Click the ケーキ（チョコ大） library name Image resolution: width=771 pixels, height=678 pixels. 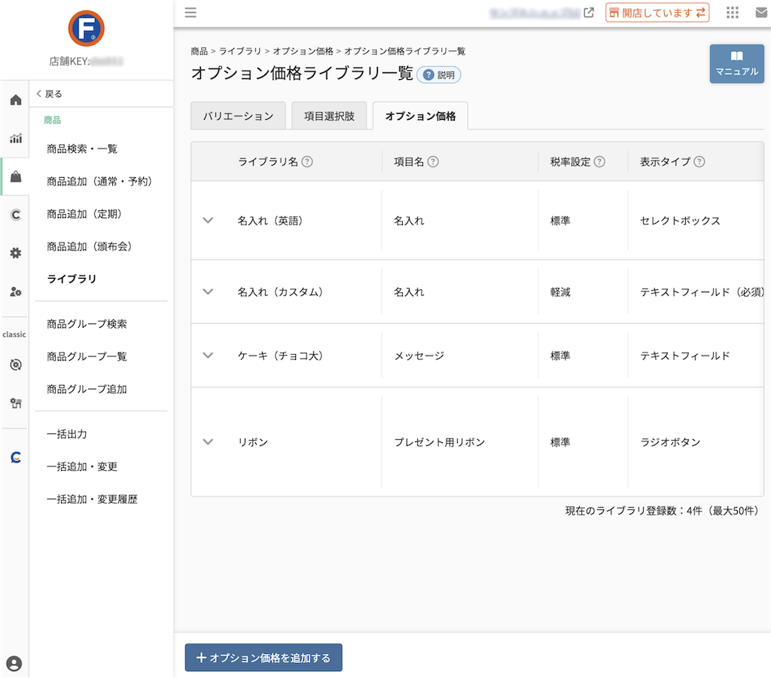[280, 356]
